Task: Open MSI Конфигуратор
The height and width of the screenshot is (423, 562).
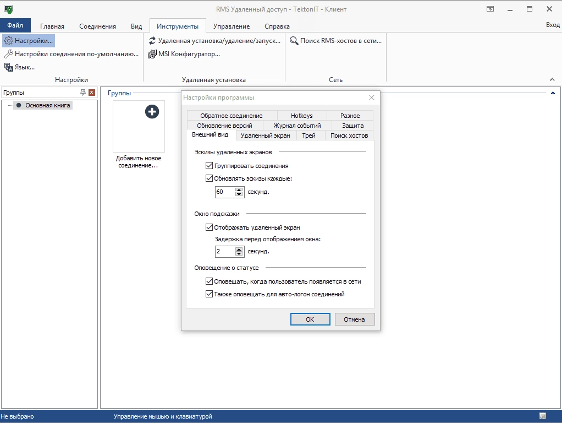Action: 184,54
